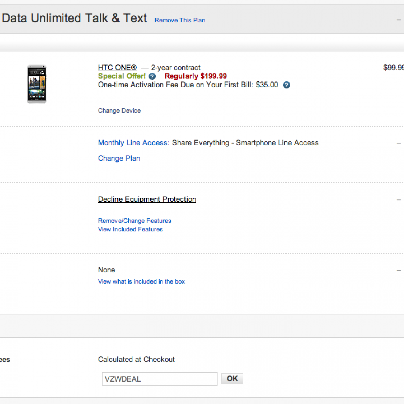Open the Monthly Line Access link
The height and width of the screenshot is (404, 404).
134,143
